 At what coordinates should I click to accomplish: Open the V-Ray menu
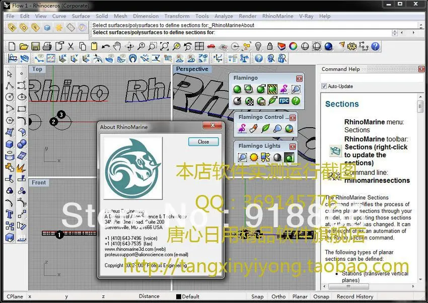(x=306, y=16)
